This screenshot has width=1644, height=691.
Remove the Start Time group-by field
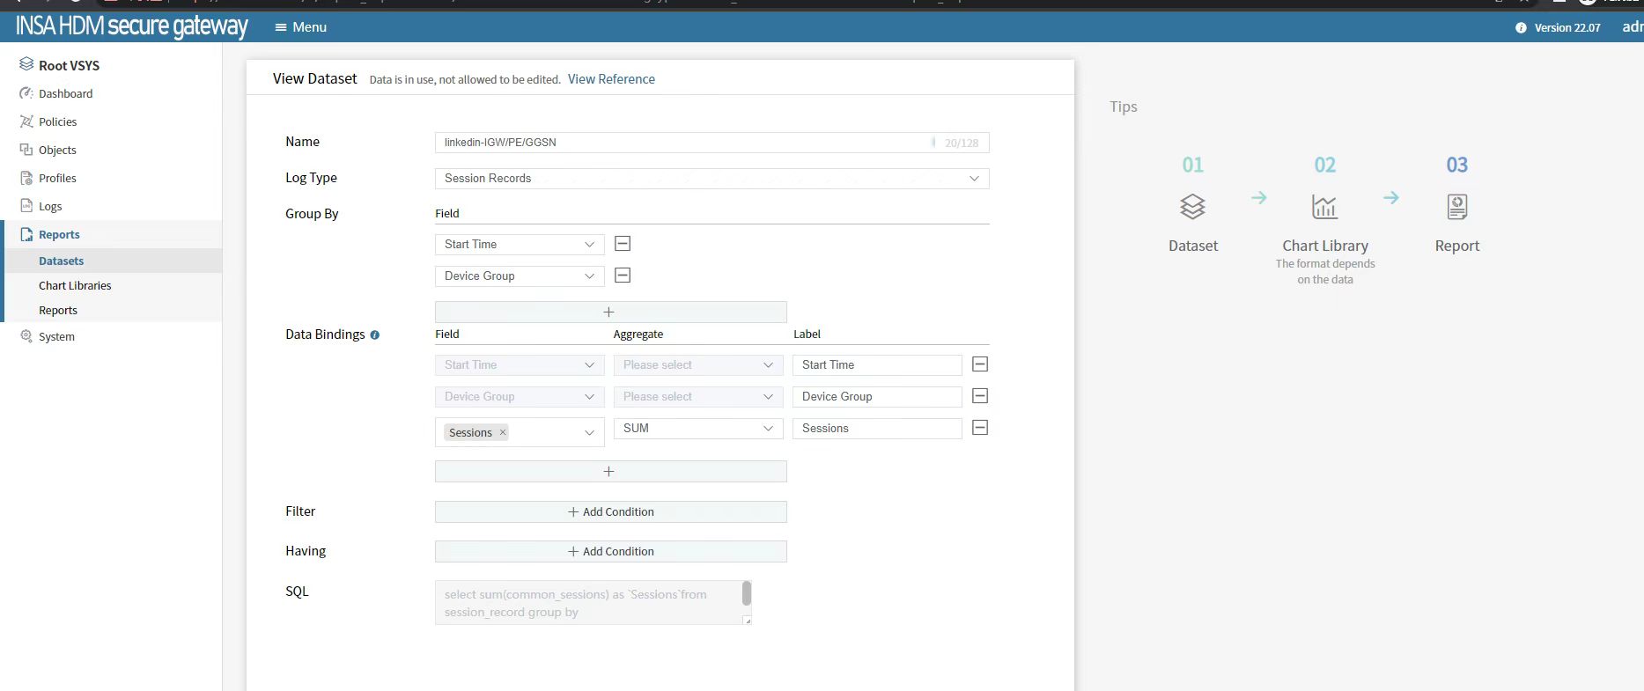pyautogui.click(x=623, y=244)
